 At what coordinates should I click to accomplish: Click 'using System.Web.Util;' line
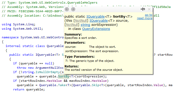pos(22,29)
